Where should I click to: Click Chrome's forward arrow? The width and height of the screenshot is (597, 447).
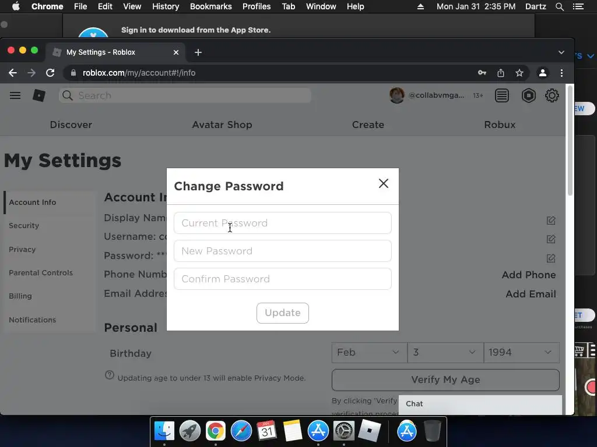(31, 73)
